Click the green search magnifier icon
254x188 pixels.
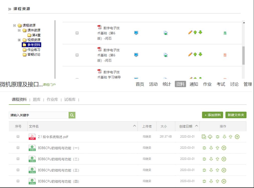(x=72, y=115)
